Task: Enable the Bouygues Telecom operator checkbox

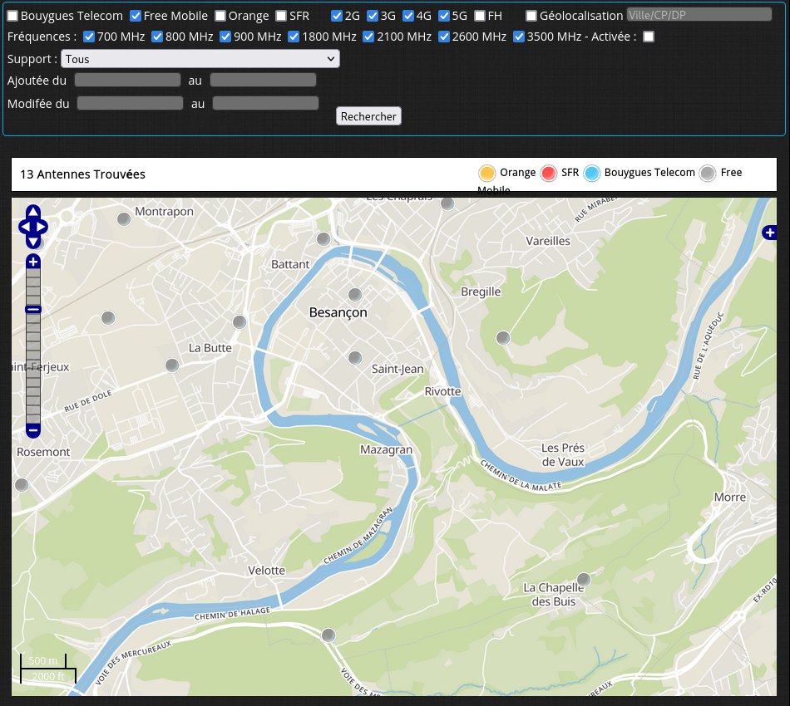Action: 12,16
